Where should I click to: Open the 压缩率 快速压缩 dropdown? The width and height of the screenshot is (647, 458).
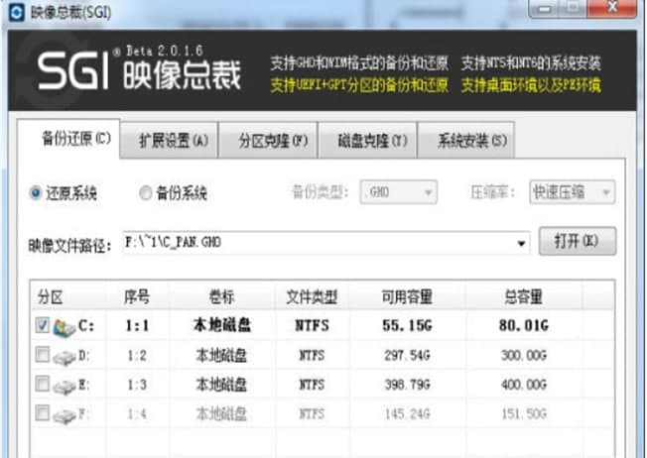(x=572, y=192)
